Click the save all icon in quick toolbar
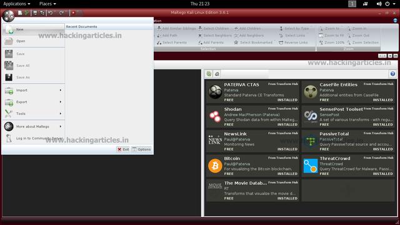Viewport: 400px width, 225px height. point(42,12)
